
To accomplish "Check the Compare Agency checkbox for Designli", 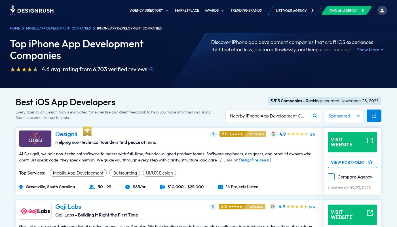I will (331, 177).
